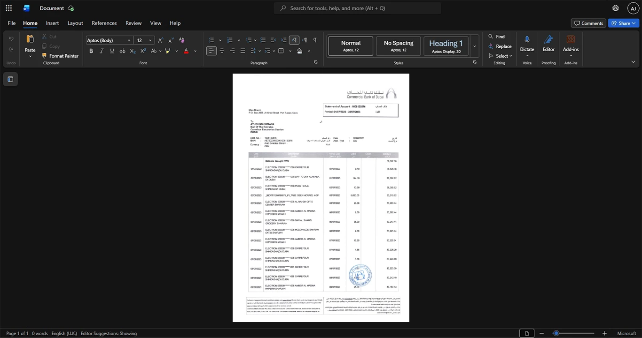This screenshot has width=642, height=338.
Task: Switch to the Review tab
Action: (133, 23)
